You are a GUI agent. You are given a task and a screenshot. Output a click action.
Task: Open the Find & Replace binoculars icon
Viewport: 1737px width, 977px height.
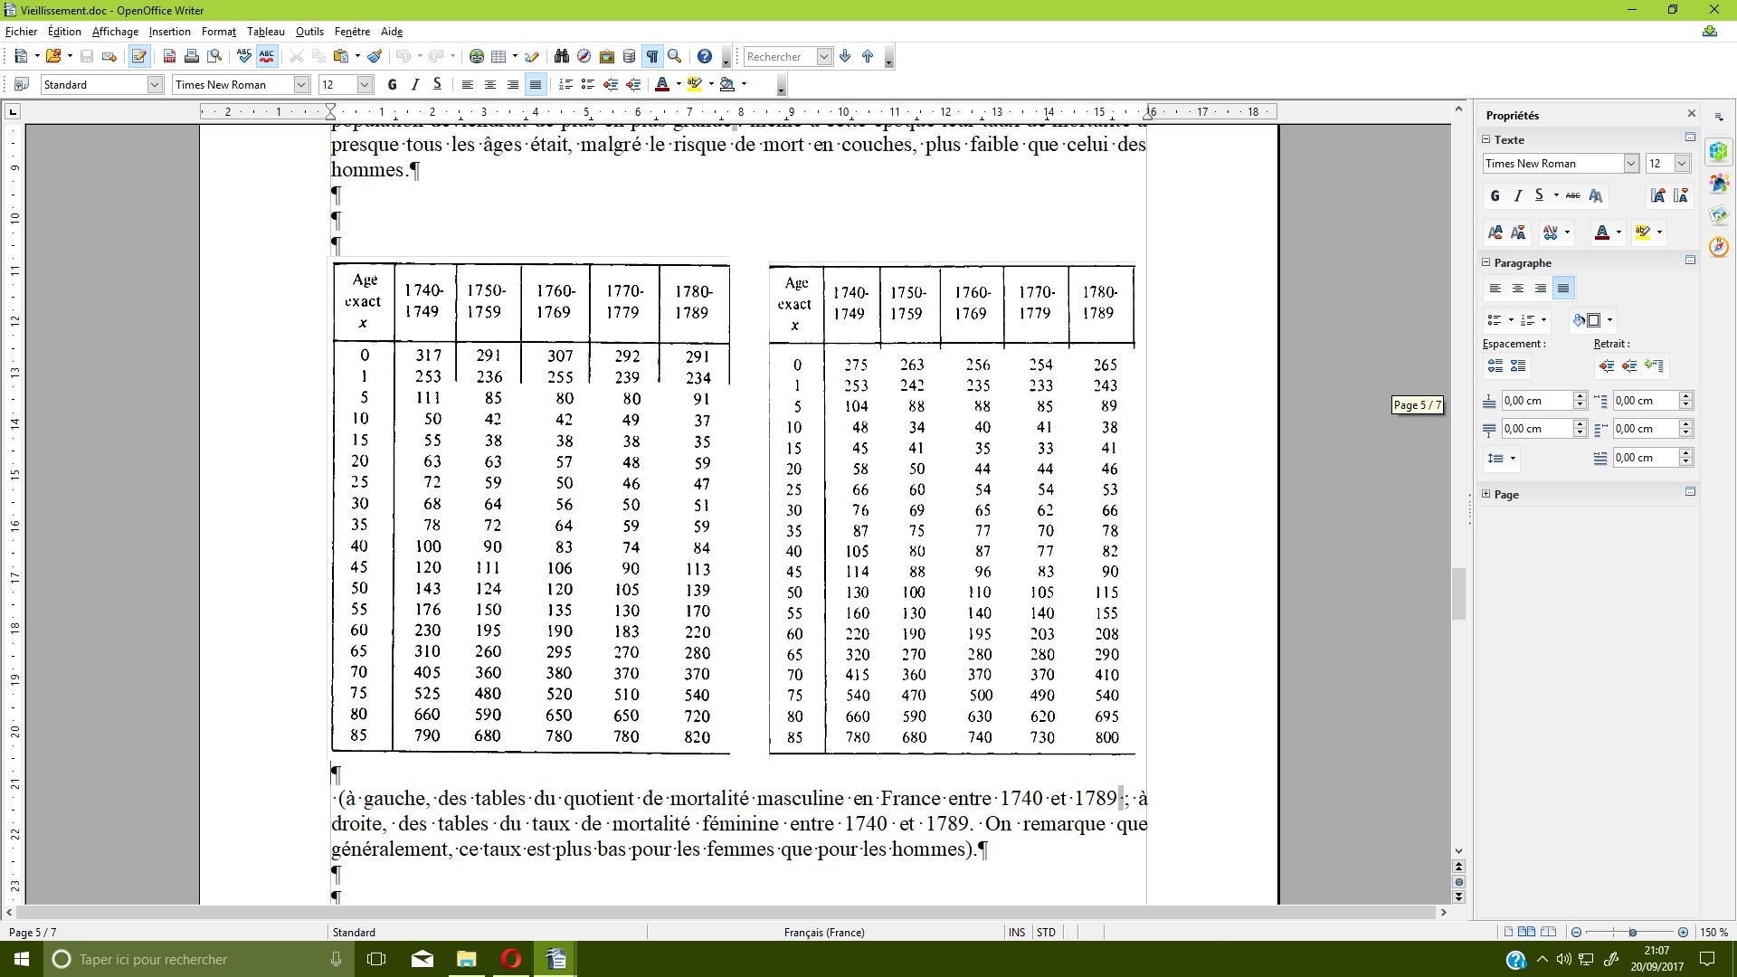coord(561,56)
